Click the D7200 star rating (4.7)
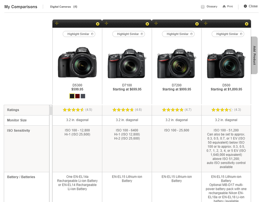Image resolution: width=263 pixels, height=202 pixels. pos(177,110)
